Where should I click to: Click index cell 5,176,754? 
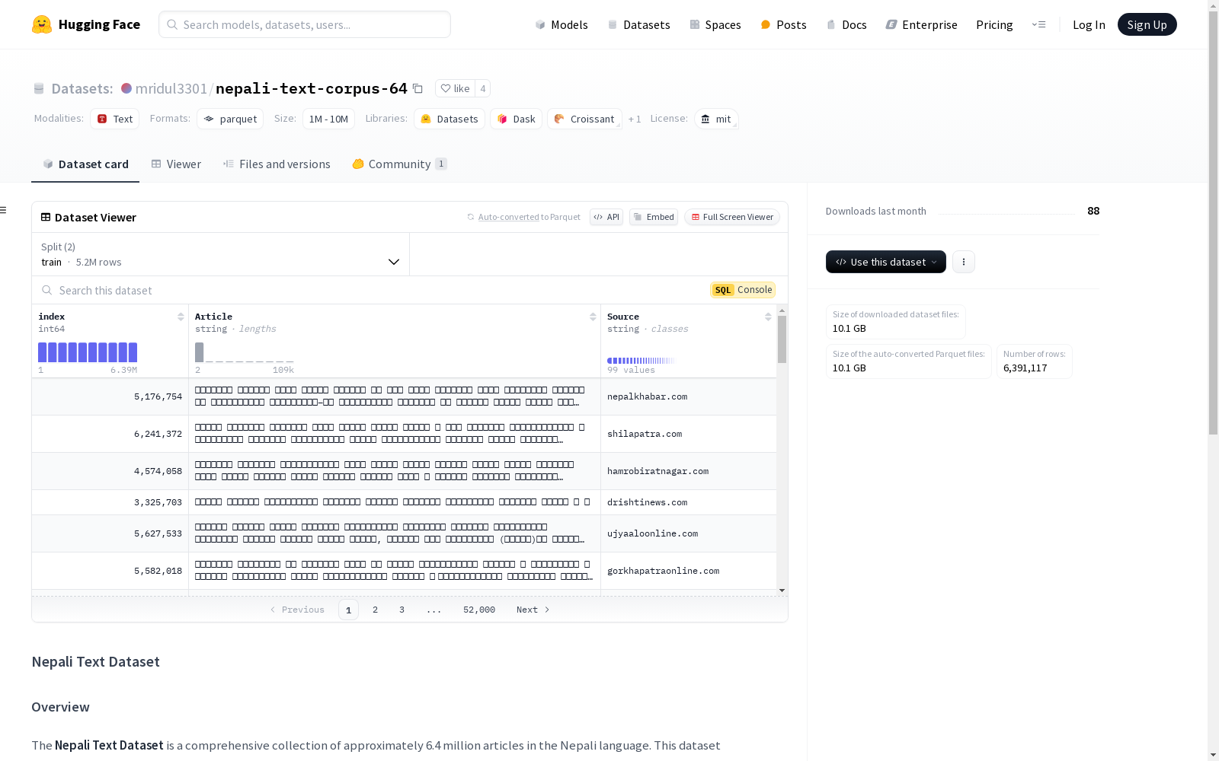[x=110, y=396]
